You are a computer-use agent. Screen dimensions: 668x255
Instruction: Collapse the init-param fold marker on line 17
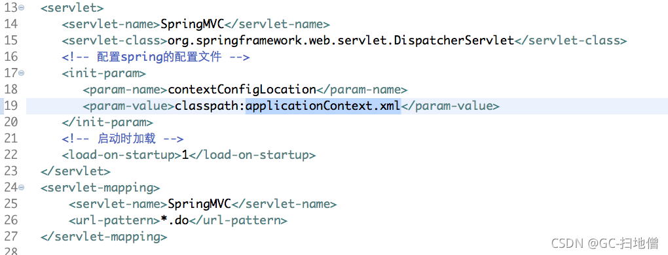pyautogui.click(x=22, y=73)
